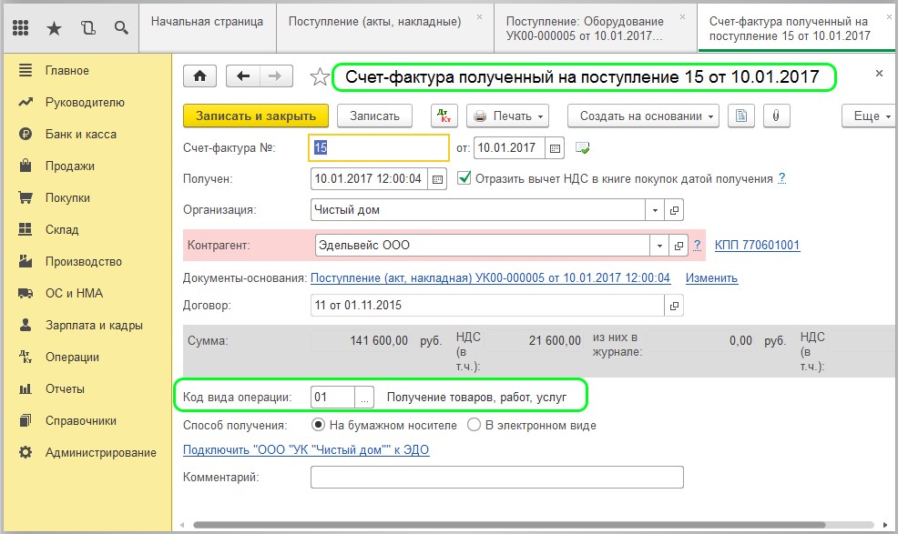This screenshot has width=898, height=534.
Task: Select На бумажном носителе radio
Action: click(x=318, y=425)
